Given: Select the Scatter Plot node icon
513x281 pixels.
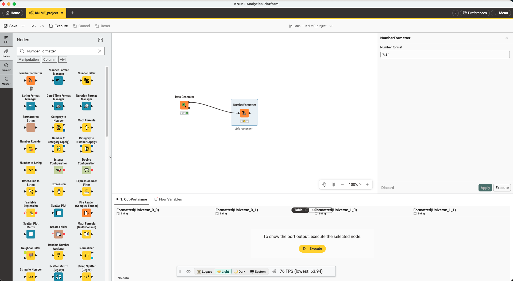Looking at the screenshot, I should click(x=59, y=213).
